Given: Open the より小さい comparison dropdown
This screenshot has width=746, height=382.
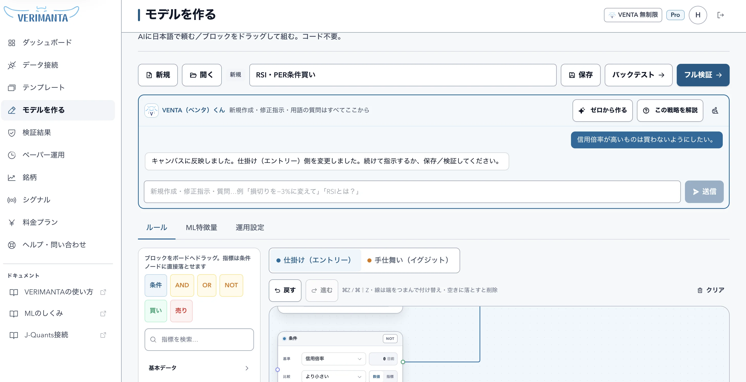Looking at the screenshot, I should tap(333, 376).
